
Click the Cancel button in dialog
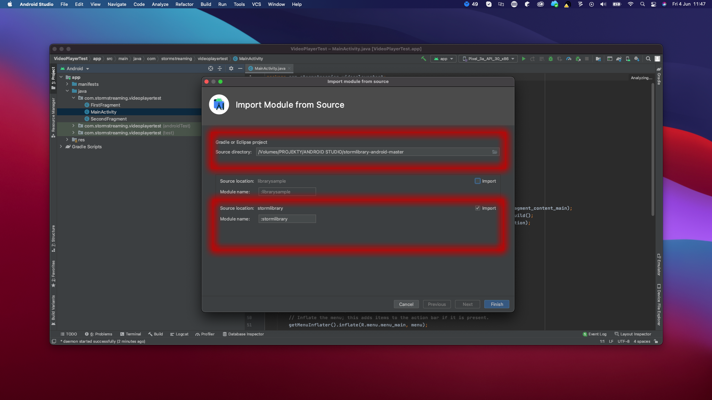tap(406, 304)
